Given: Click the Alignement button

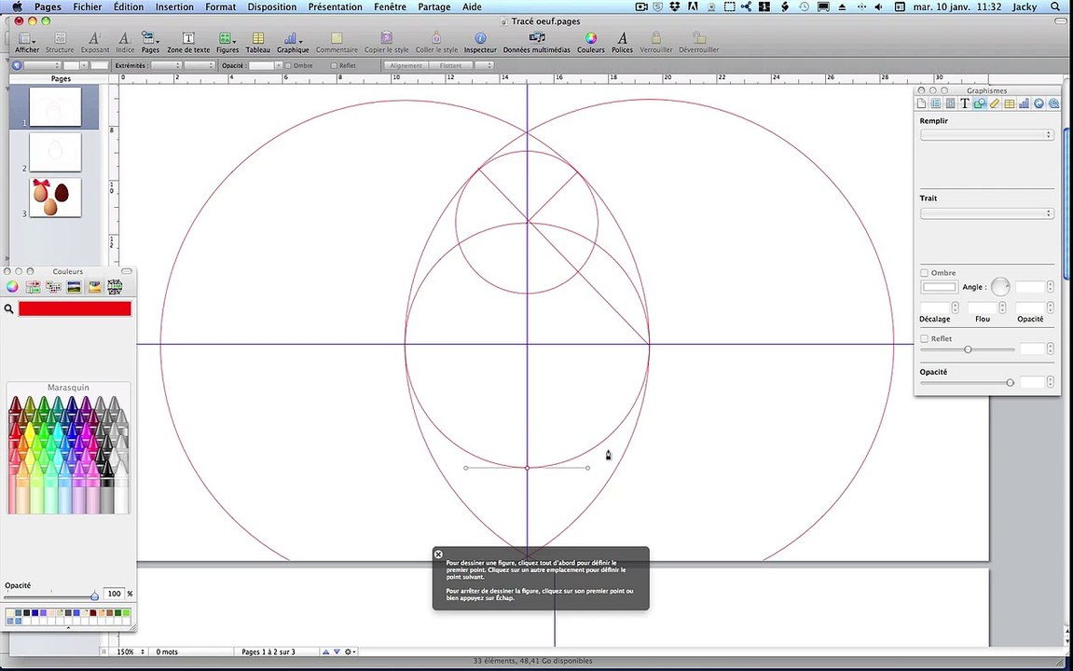Looking at the screenshot, I should point(406,65).
